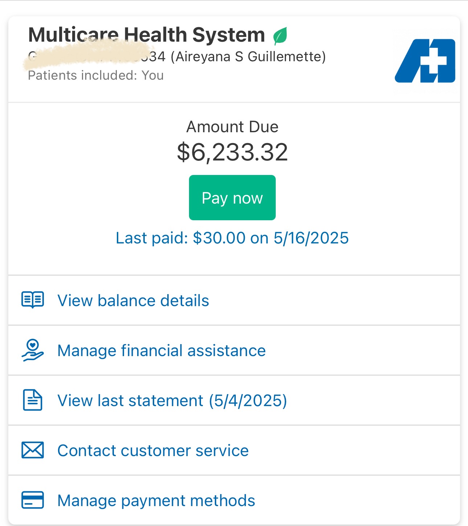Click the green paperless leaf icon
This screenshot has width=468, height=526.
coord(280,36)
